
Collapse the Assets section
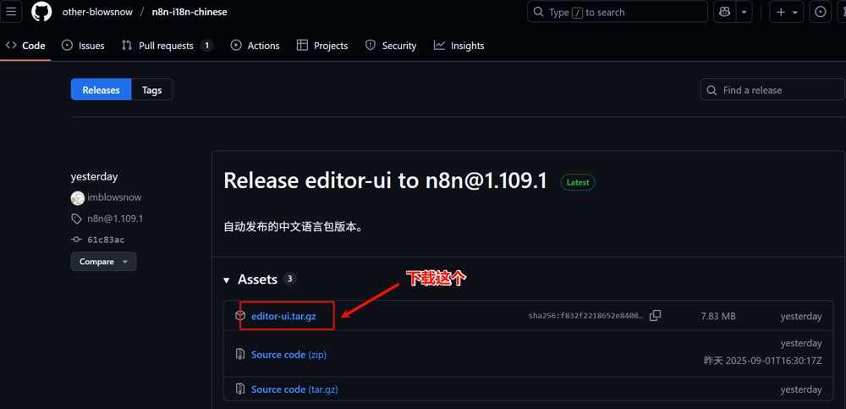coord(227,279)
